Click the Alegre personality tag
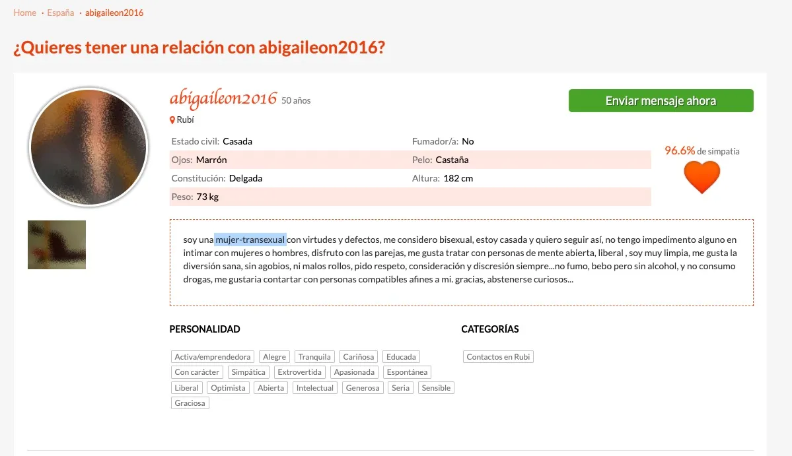 click(274, 356)
